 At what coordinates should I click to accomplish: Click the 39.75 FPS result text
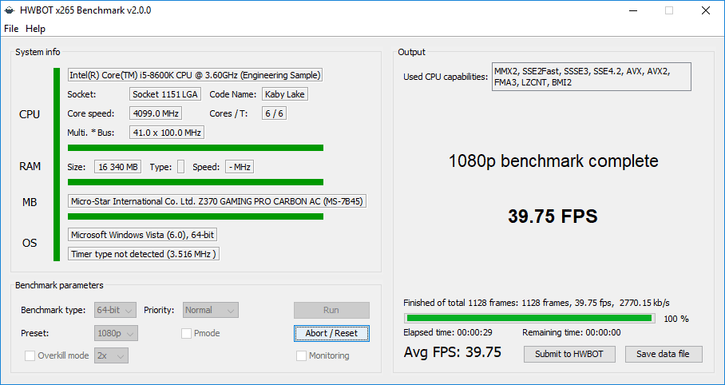pos(553,216)
